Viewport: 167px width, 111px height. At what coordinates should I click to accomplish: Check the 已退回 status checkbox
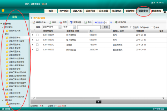(131, 27)
